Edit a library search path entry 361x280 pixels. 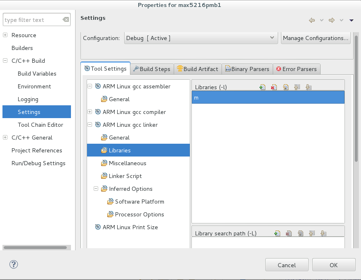click(x=300, y=233)
